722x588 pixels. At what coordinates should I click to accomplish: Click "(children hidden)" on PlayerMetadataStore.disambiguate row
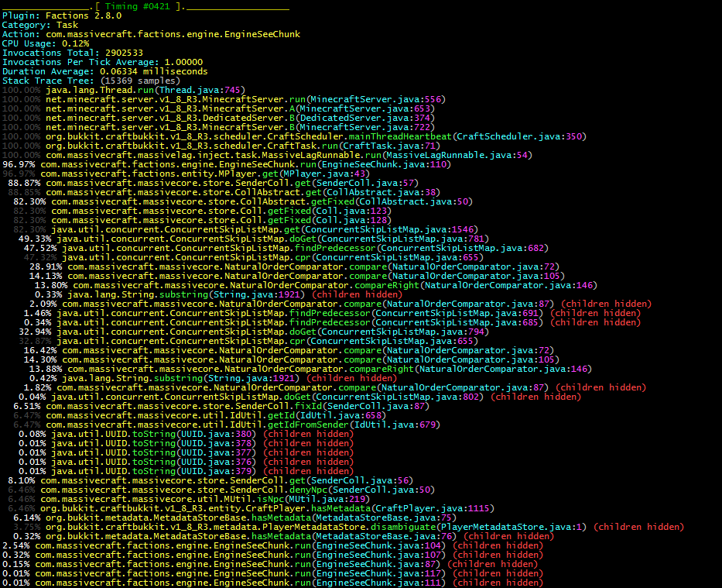638,527
